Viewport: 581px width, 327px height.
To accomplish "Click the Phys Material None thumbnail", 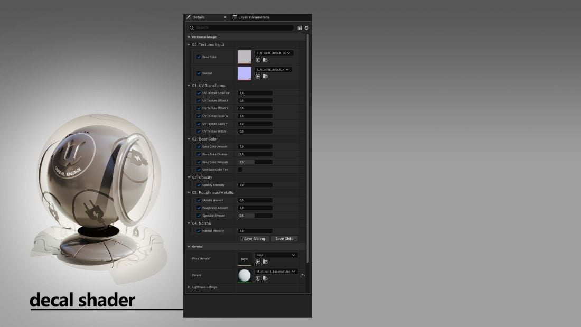I will click(244, 259).
